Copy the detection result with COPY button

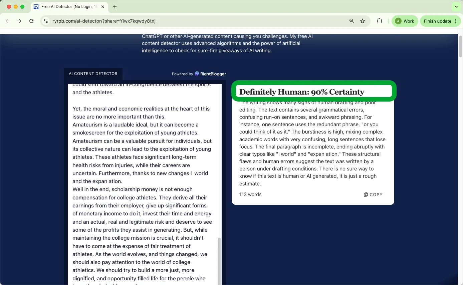point(373,194)
